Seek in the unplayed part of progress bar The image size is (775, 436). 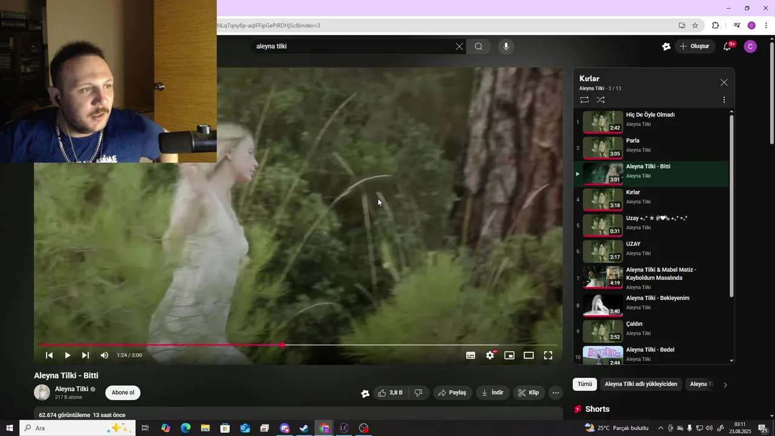pyautogui.click(x=421, y=345)
